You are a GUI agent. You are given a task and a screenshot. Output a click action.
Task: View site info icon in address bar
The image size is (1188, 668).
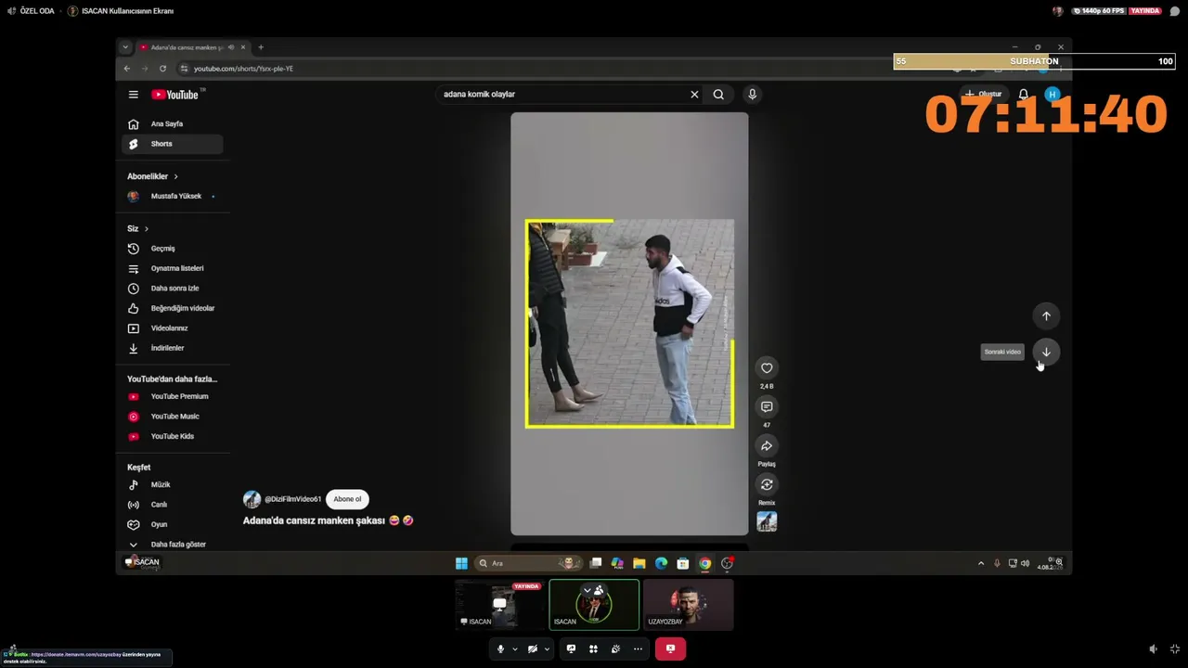tap(184, 69)
